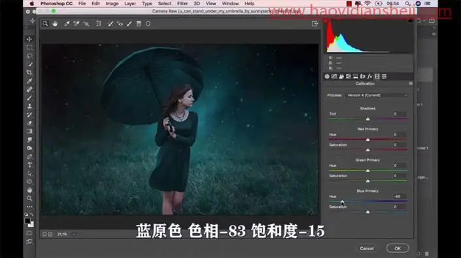Open the Image menu
461x258 pixels.
click(112, 3)
